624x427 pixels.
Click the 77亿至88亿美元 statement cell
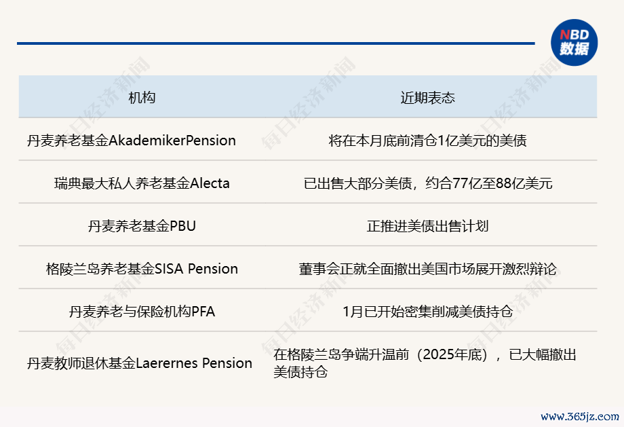[427, 183]
